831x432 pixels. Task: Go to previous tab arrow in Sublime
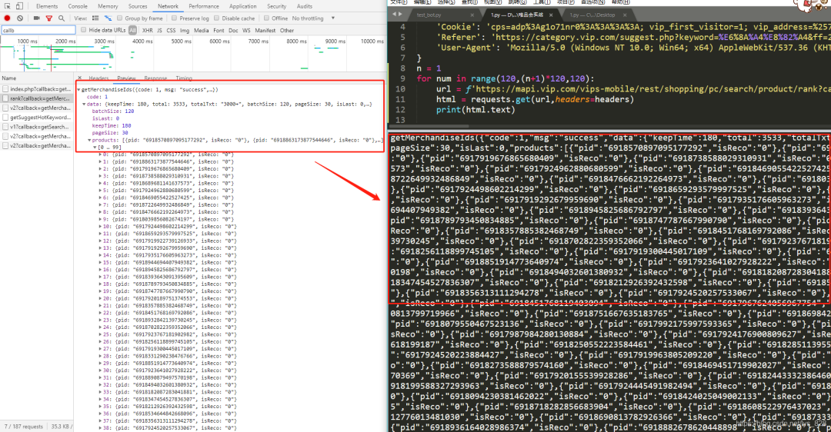pyautogui.click(x=394, y=15)
